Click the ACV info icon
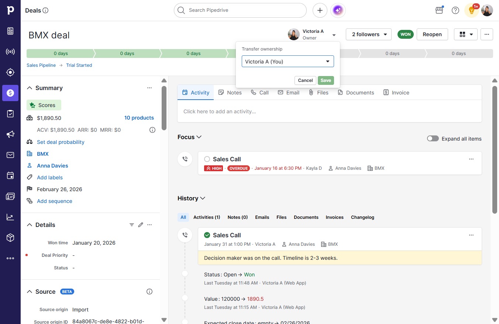 (x=152, y=130)
